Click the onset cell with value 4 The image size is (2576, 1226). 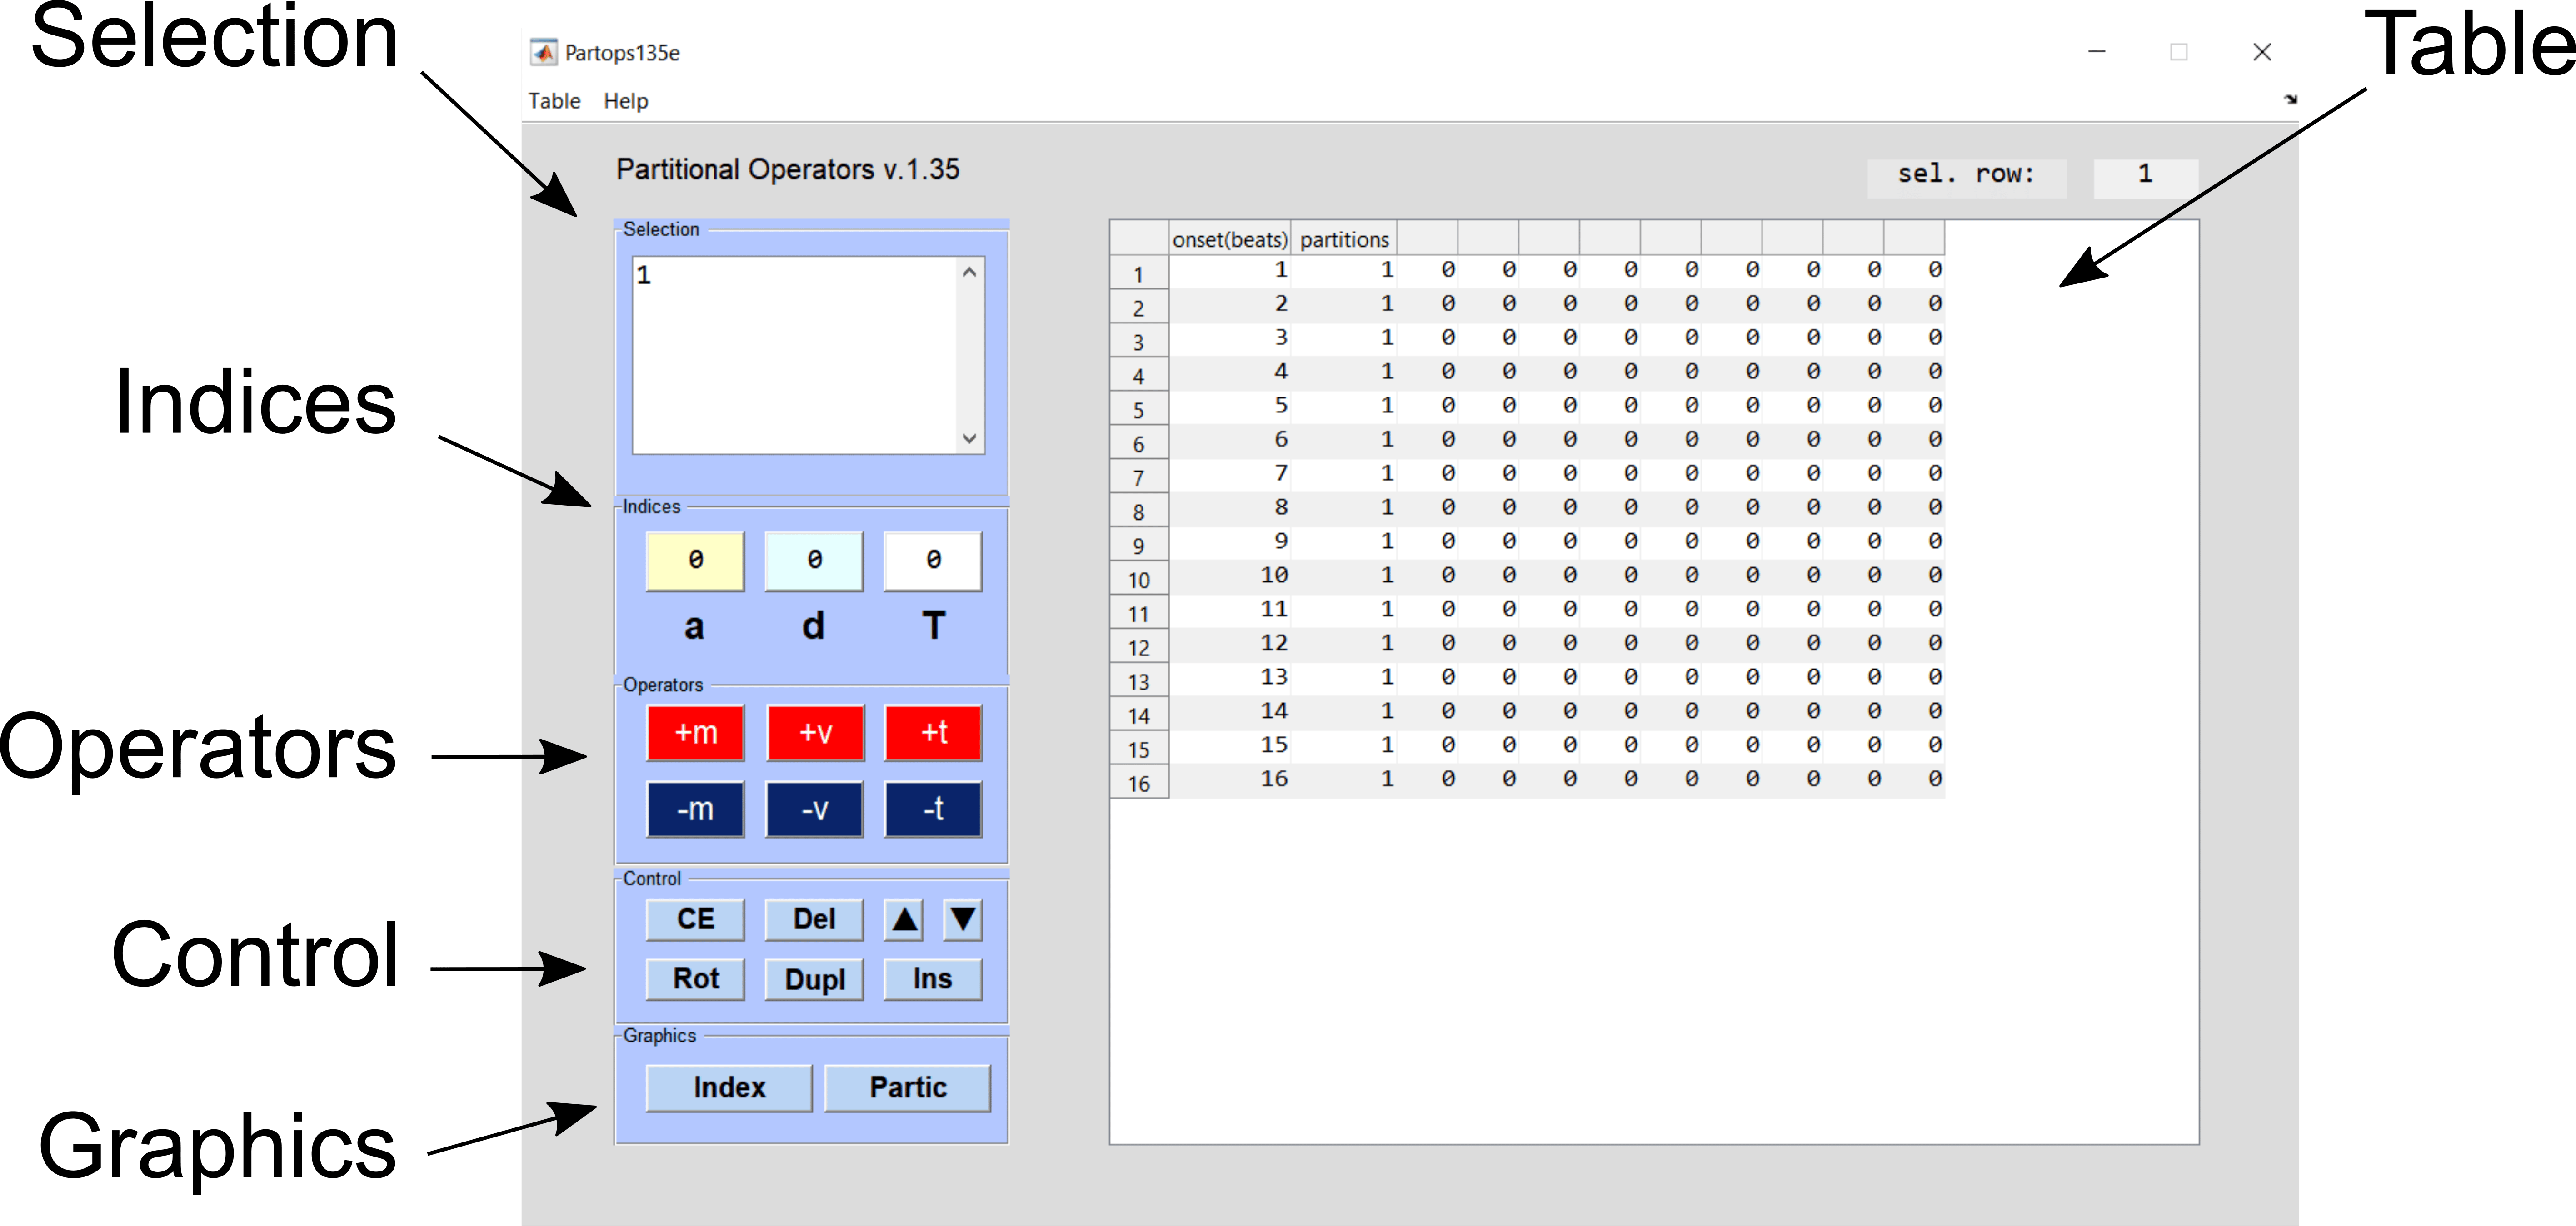pyautogui.click(x=1230, y=372)
